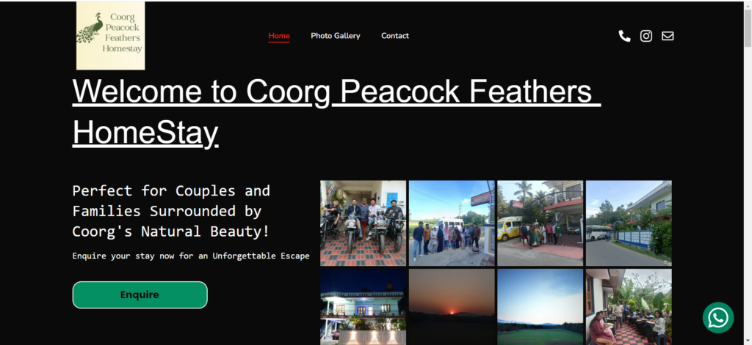The image size is (752, 345).
Task: Click the vertical page scrollbar thumb
Action: [748, 28]
